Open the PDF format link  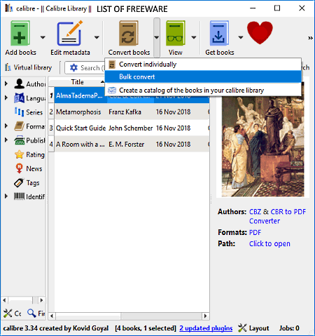[255, 232]
